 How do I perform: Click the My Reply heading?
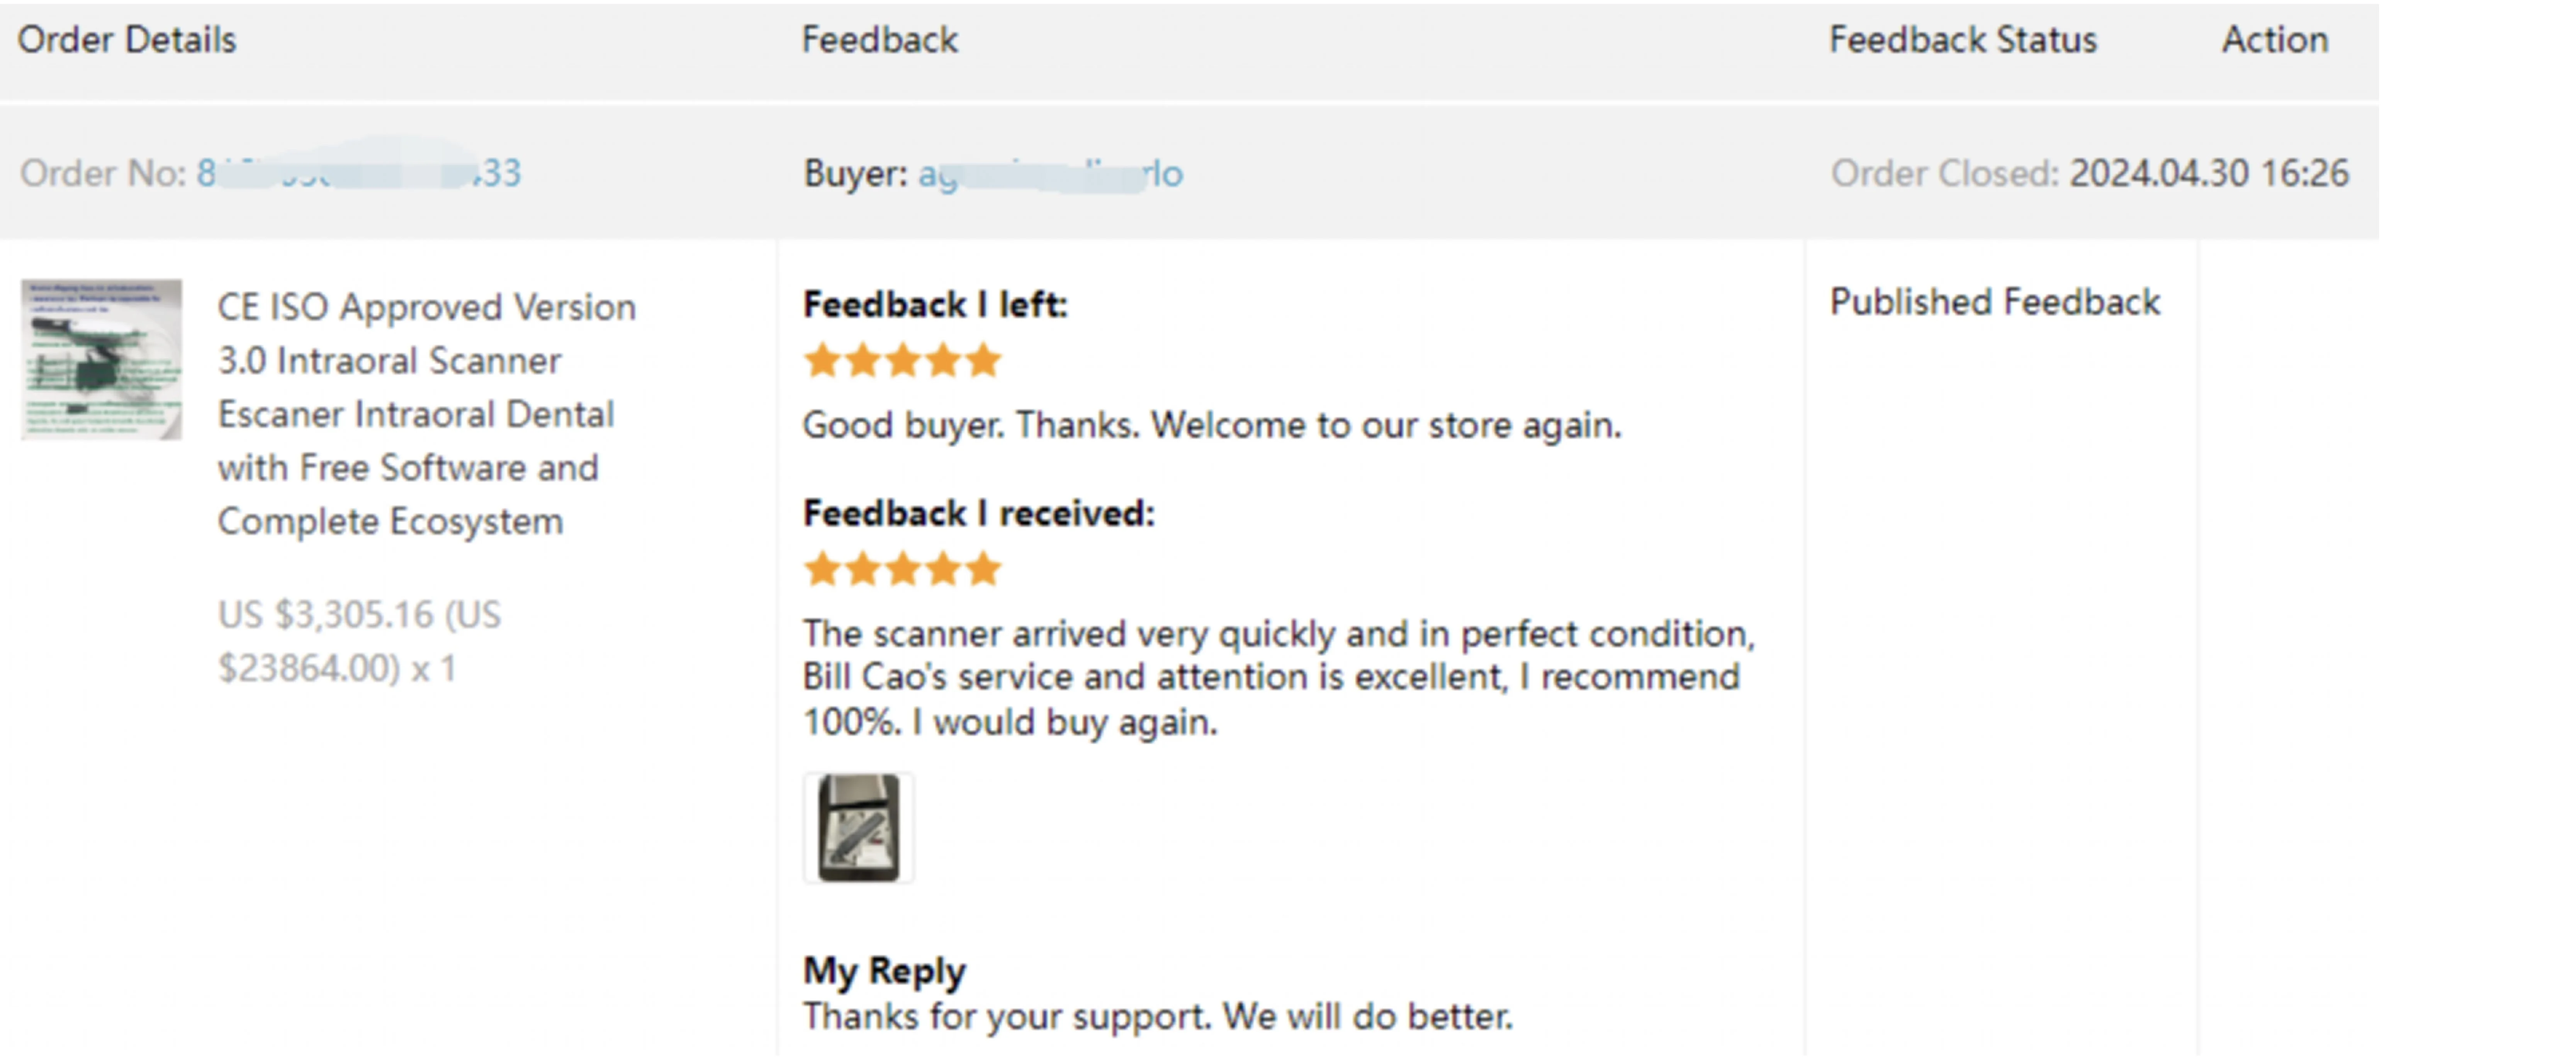click(884, 970)
